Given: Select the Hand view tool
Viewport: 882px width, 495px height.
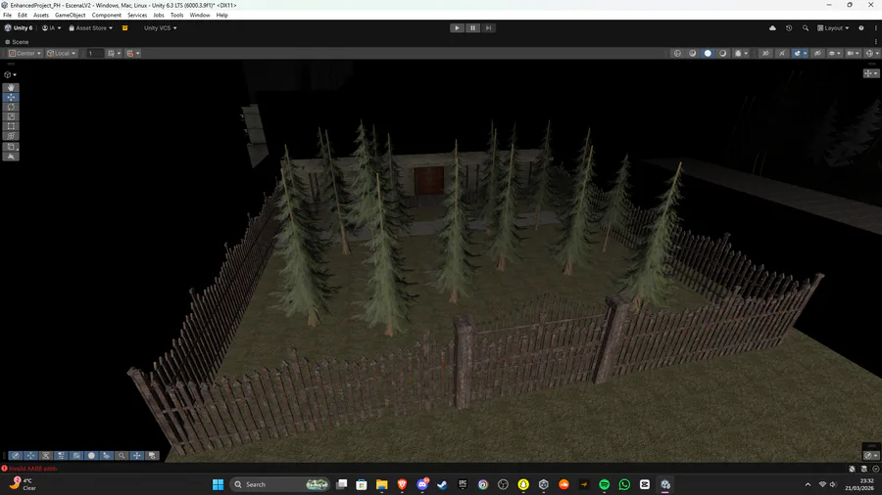Looking at the screenshot, I should point(11,87).
